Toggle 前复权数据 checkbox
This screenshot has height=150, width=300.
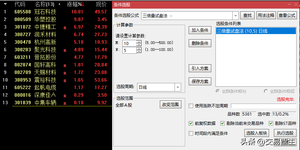[x=191, y=124]
